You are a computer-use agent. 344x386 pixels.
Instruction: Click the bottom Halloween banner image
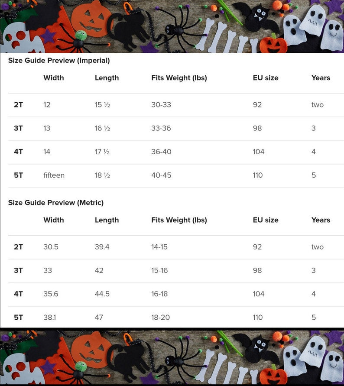pos(172,358)
